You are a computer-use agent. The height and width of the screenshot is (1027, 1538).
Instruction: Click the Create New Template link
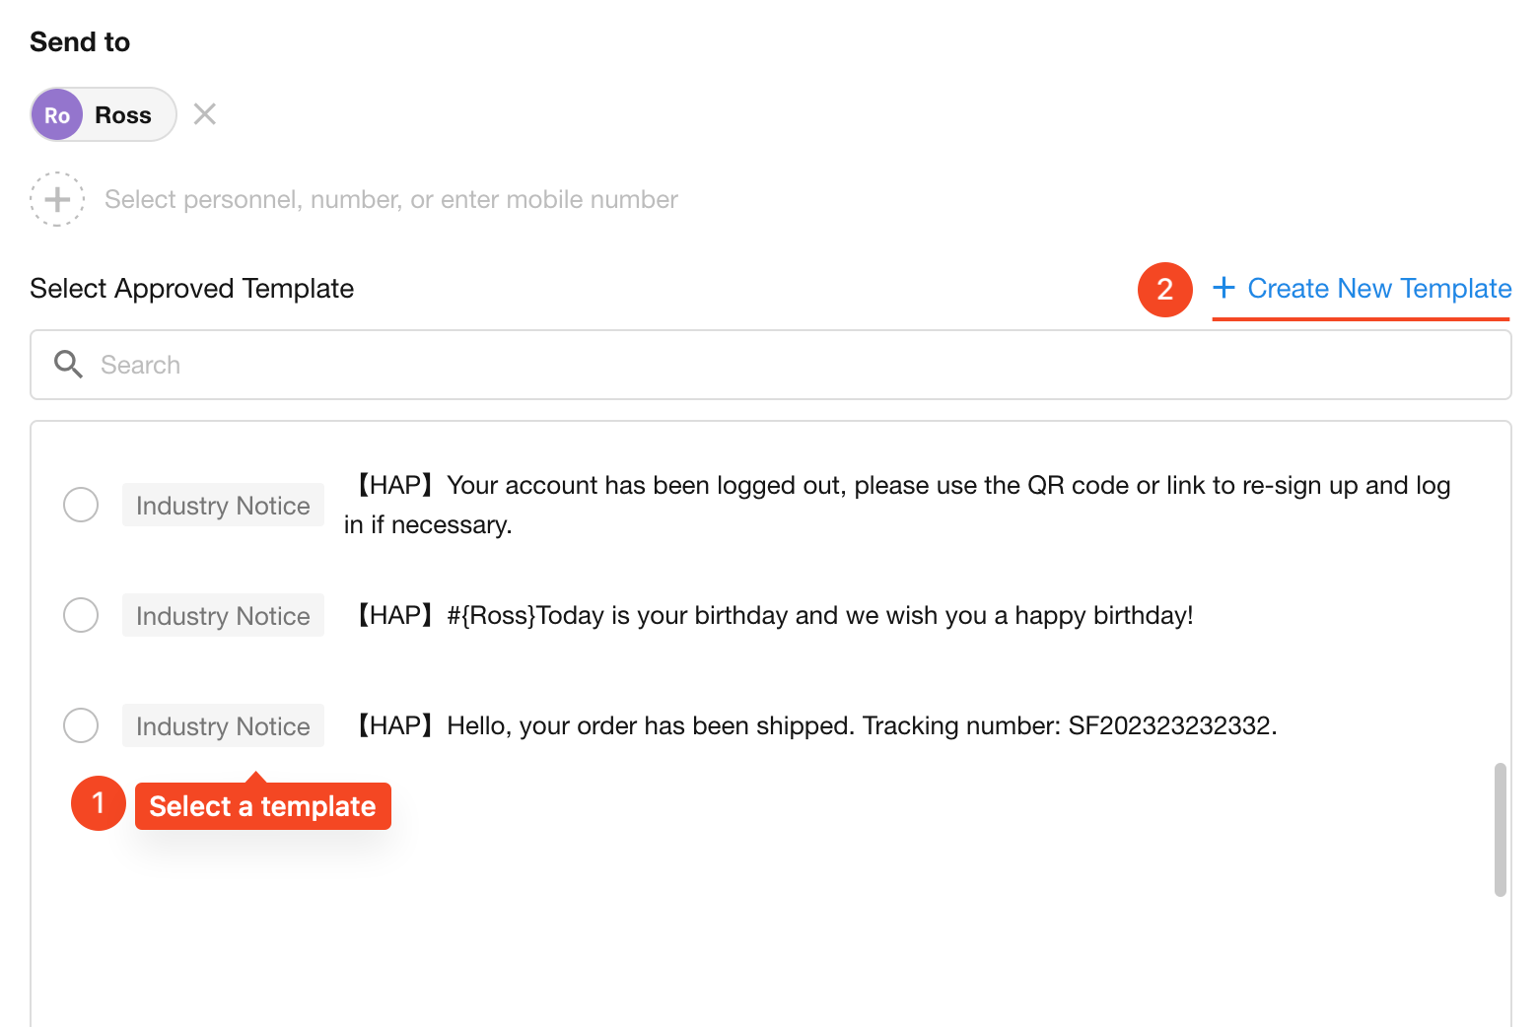click(1378, 289)
